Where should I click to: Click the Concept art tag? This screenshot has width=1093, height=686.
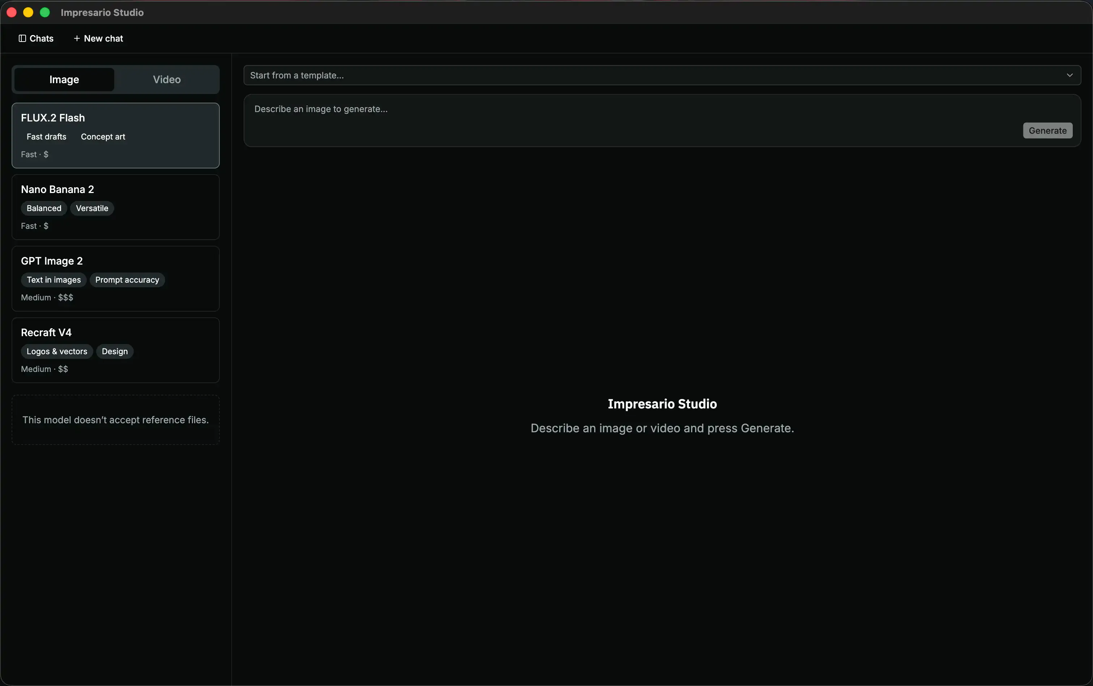(x=103, y=137)
